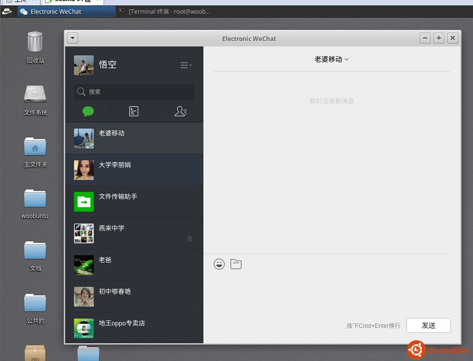Open the 初中鄂春艳 chat
This screenshot has width=473, height=361.
(134, 297)
